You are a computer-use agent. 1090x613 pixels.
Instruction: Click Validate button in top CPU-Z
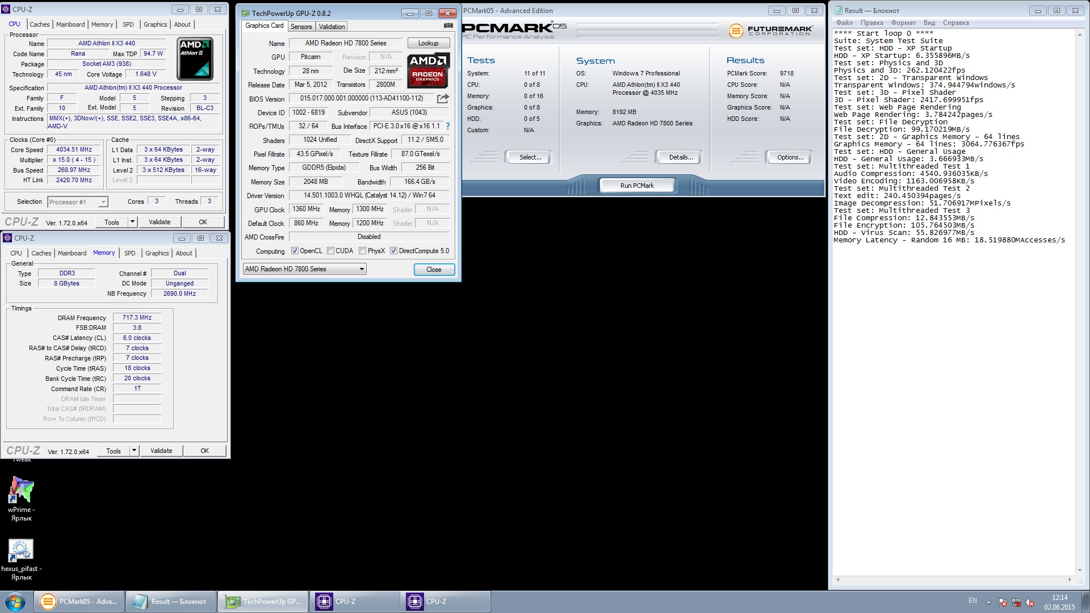coord(160,222)
